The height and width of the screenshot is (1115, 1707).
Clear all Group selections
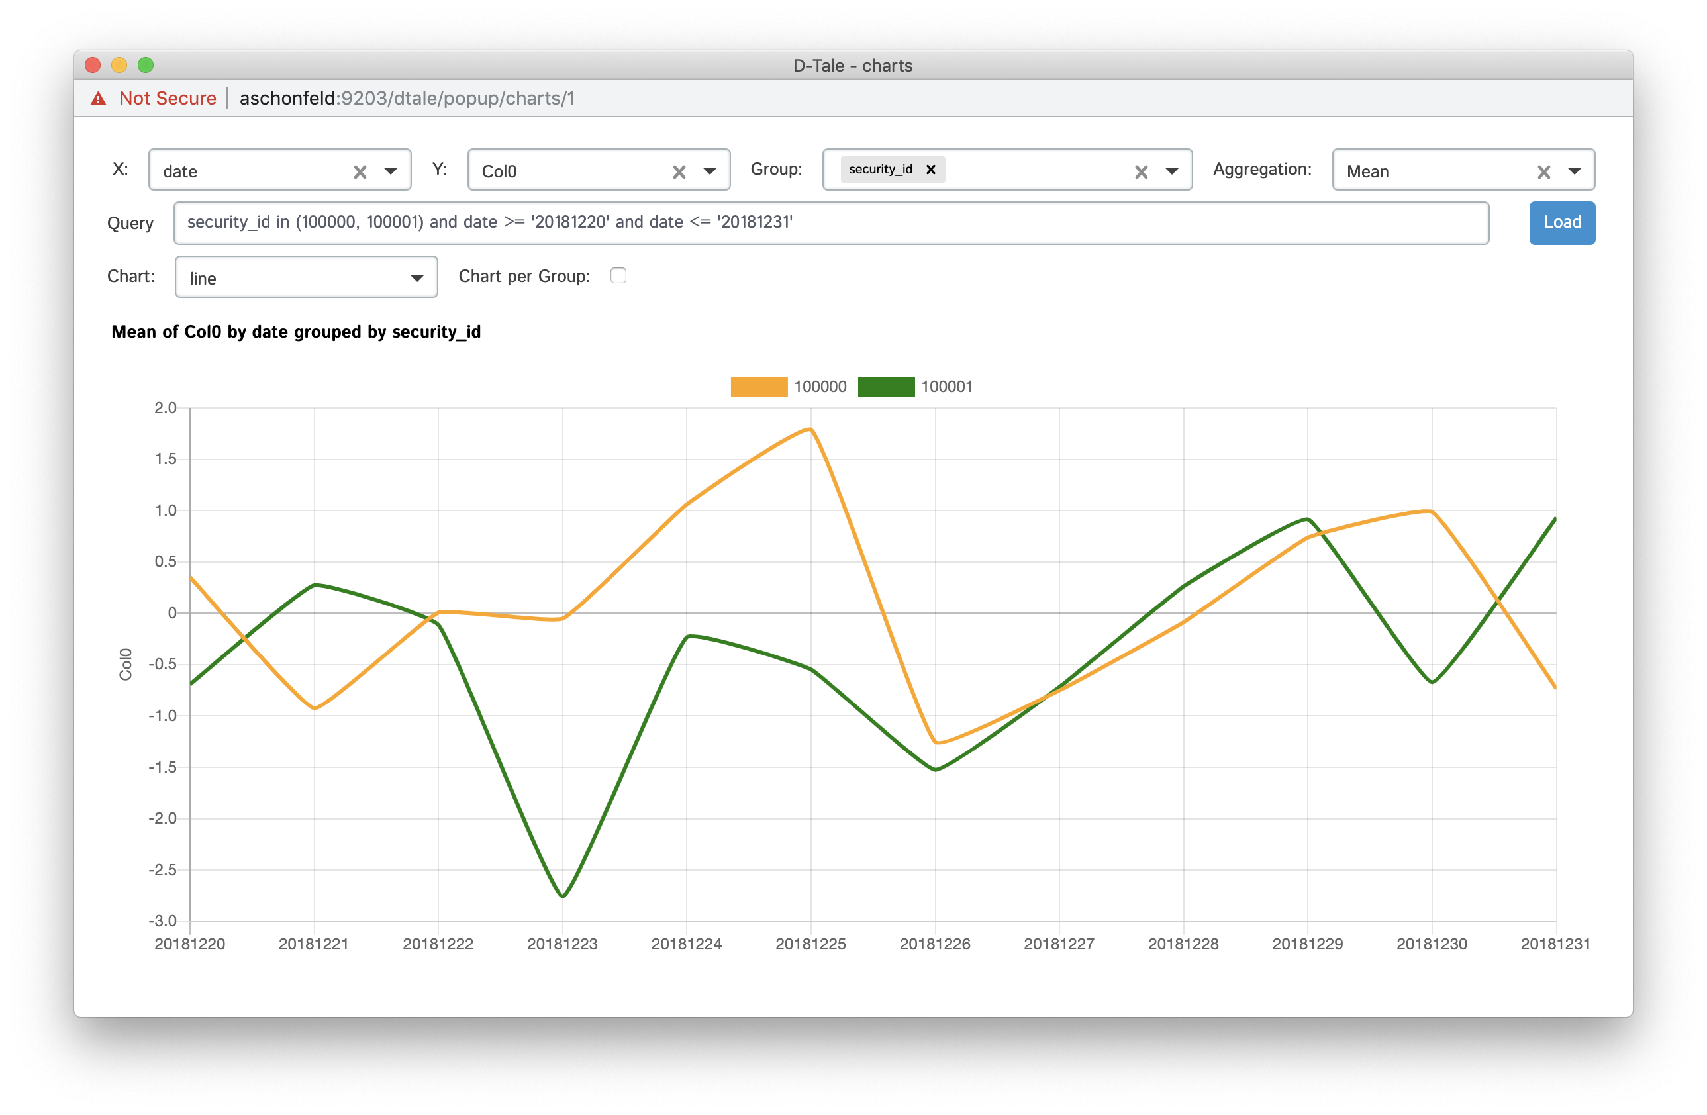1140,172
